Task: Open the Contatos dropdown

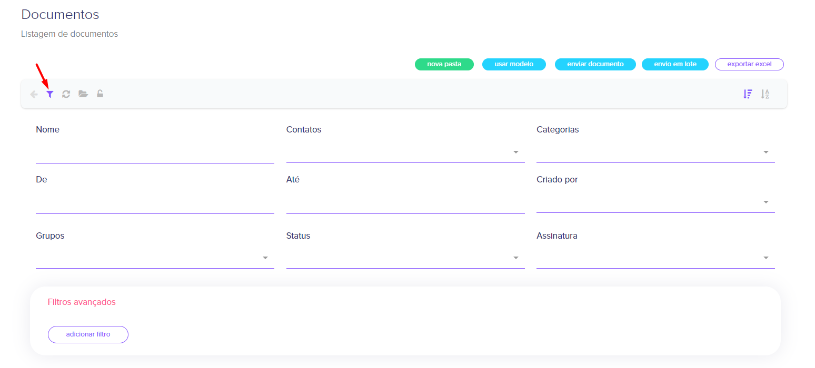Action: tap(405, 152)
